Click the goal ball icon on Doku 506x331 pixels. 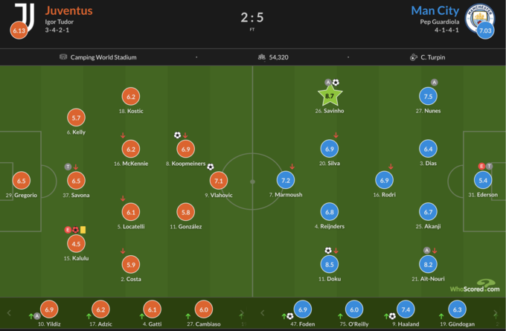[x=327, y=251]
